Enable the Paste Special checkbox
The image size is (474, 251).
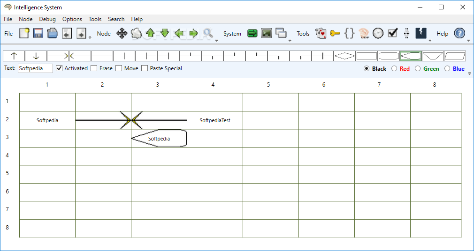coord(145,68)
